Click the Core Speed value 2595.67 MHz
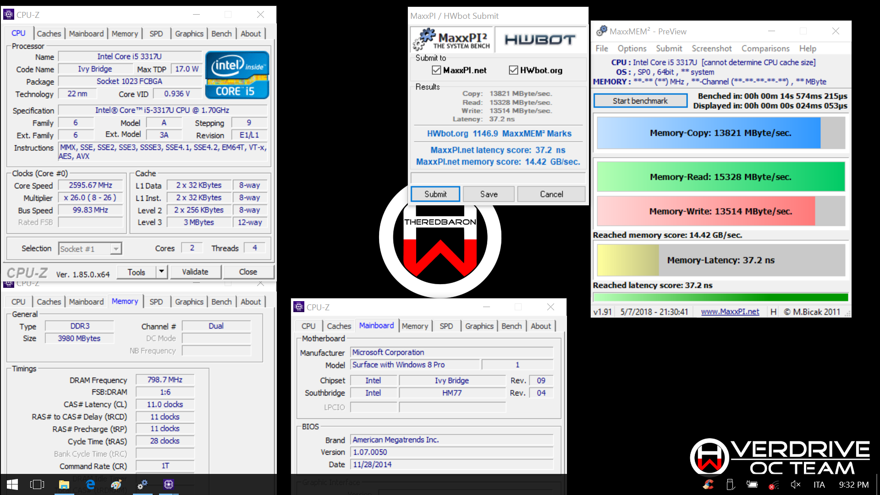880x495 pixels. pyautogui.click(x=90, y=185)
